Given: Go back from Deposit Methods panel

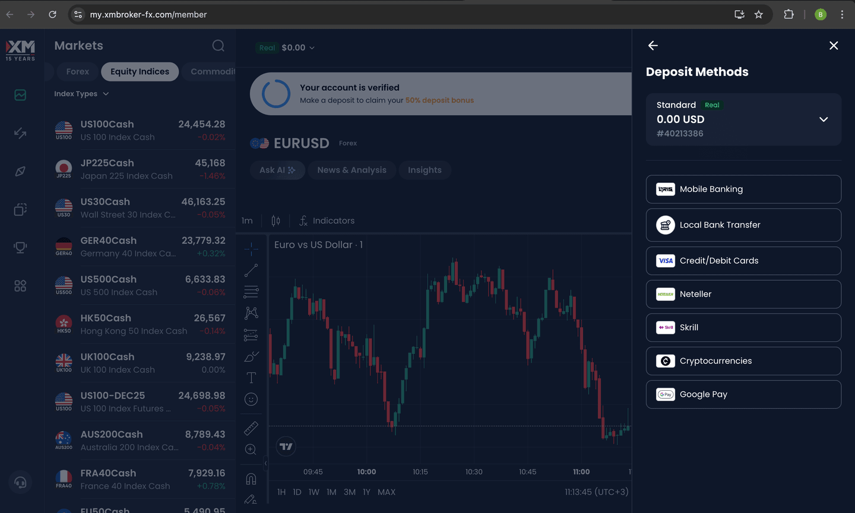Looking at the screenshot, I should (653, 46).
